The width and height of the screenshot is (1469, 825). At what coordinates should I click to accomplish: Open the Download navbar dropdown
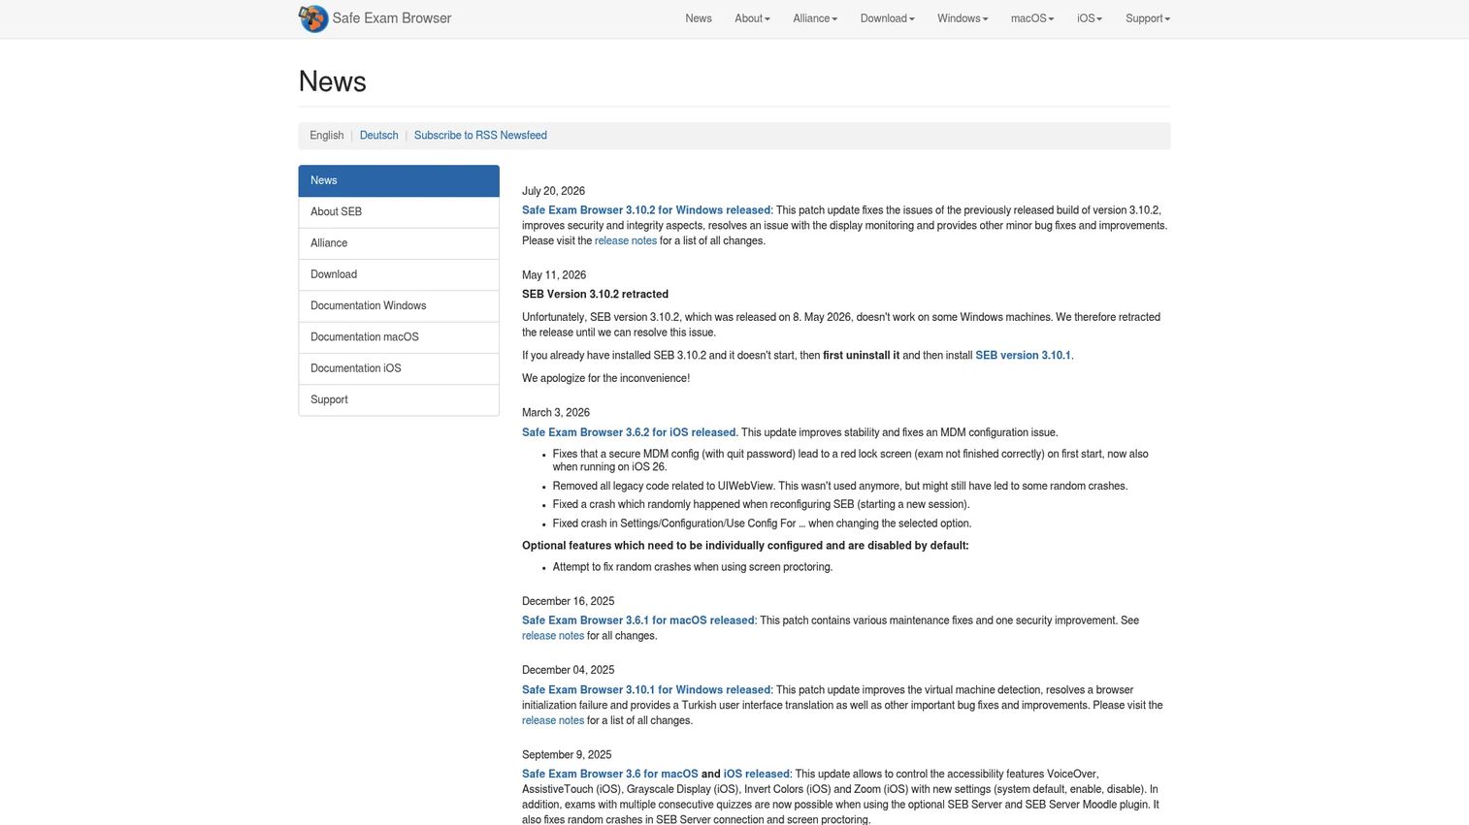coord(888,18)
